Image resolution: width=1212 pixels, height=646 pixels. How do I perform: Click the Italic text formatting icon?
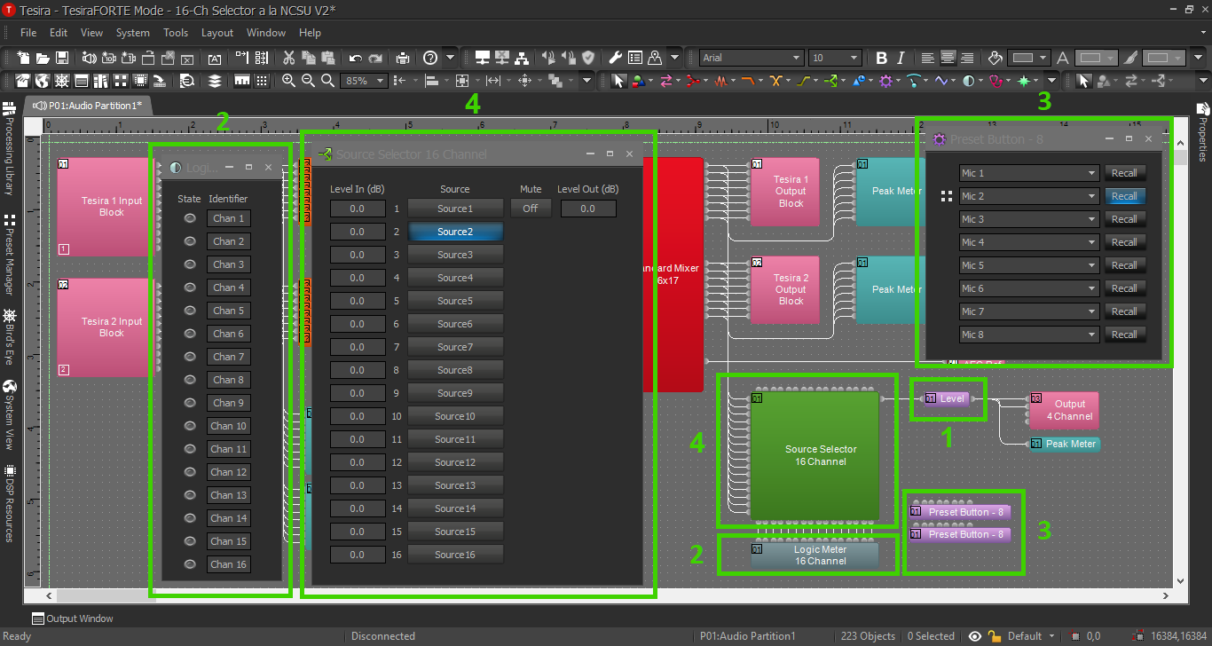(x=901, y=58)
